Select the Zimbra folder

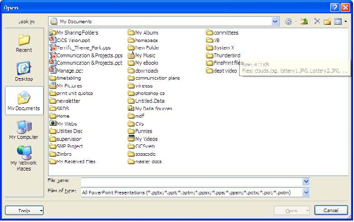tap(60, 154)
